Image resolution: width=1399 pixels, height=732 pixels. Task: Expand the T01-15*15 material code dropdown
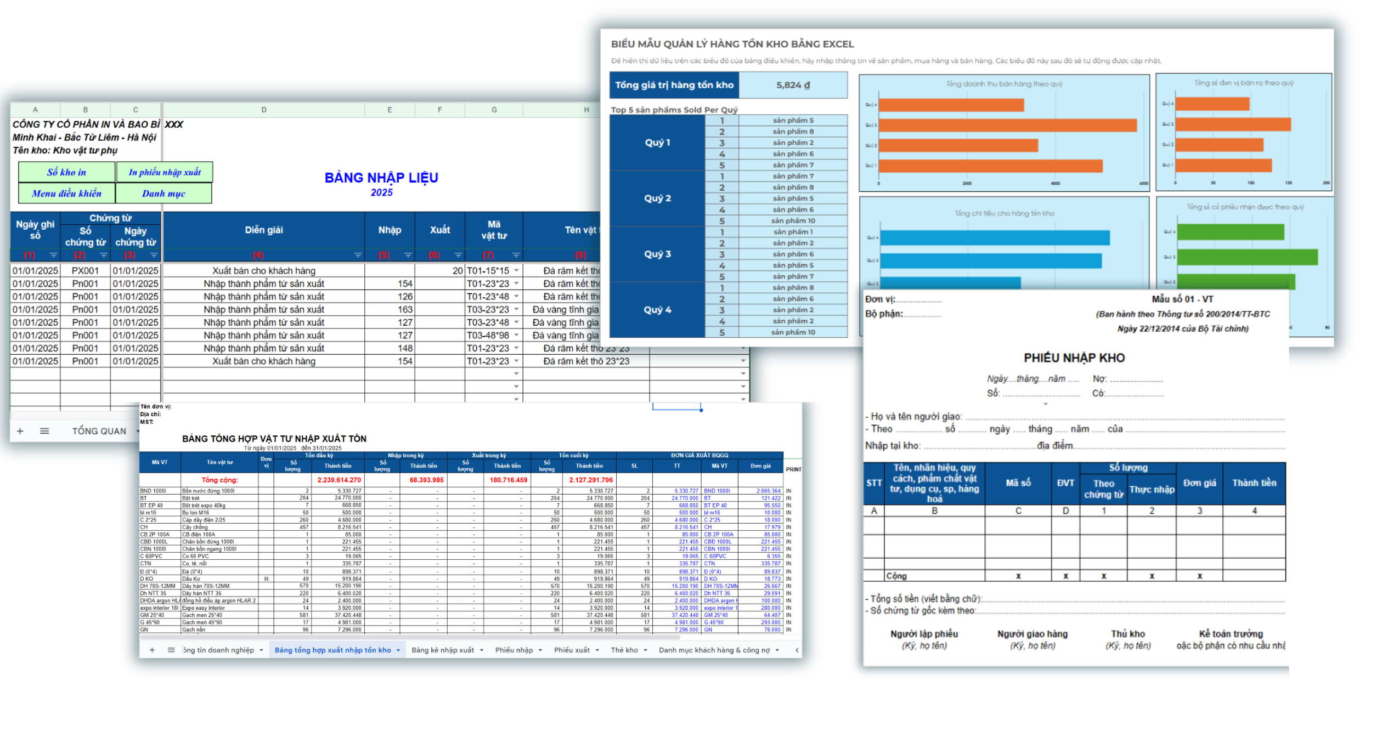[516, 271]
